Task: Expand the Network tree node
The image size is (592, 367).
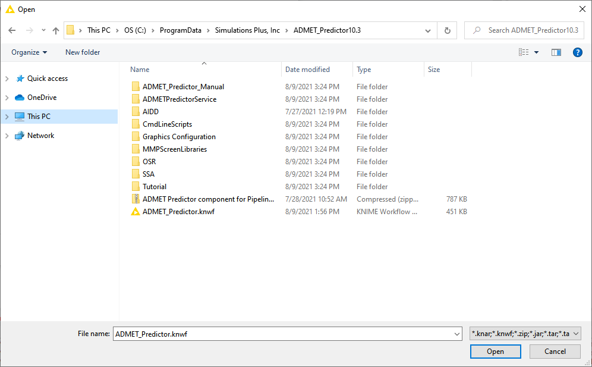Action: click(x=7, y=136)
